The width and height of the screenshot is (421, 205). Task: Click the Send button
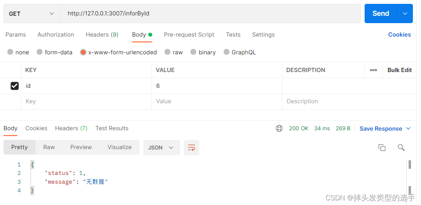[381, 13]
